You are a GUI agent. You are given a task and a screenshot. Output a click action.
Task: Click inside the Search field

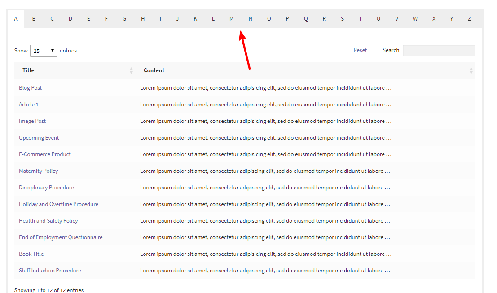pos(439,50)
